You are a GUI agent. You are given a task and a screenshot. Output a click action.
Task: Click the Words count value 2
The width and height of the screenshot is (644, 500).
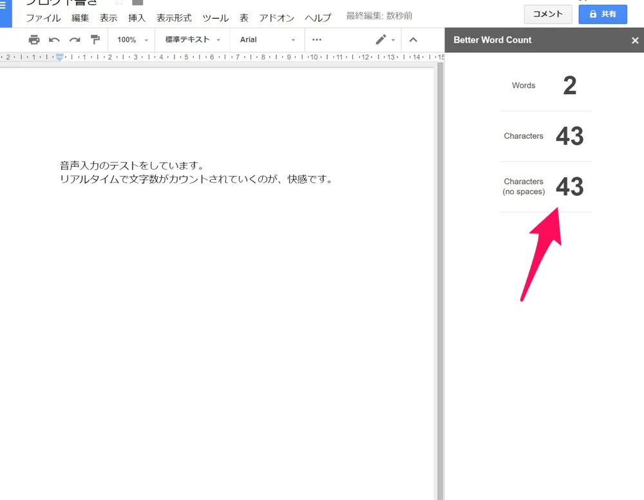570,86
